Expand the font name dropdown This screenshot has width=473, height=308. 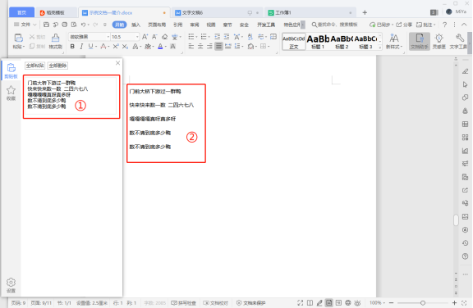[x=108, y=37]
